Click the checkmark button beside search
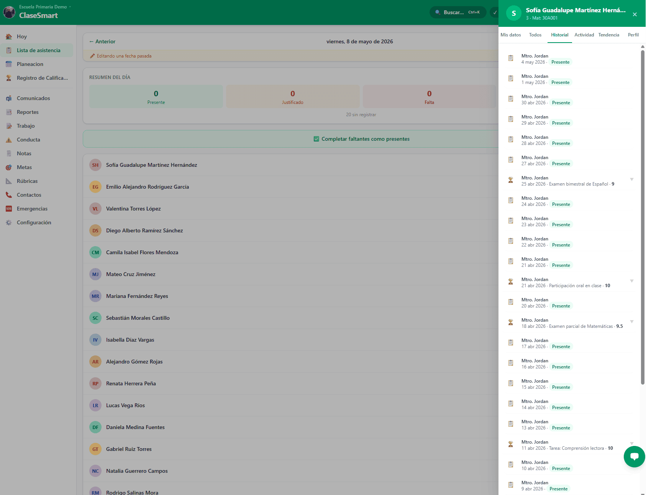646x495 pixels. tap(494, 12)
